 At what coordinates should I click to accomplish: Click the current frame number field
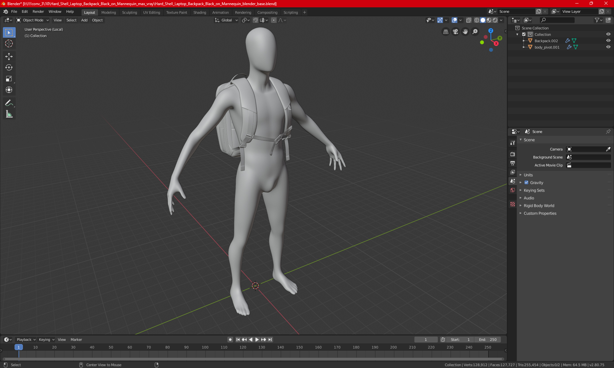(x=426, y=340)
